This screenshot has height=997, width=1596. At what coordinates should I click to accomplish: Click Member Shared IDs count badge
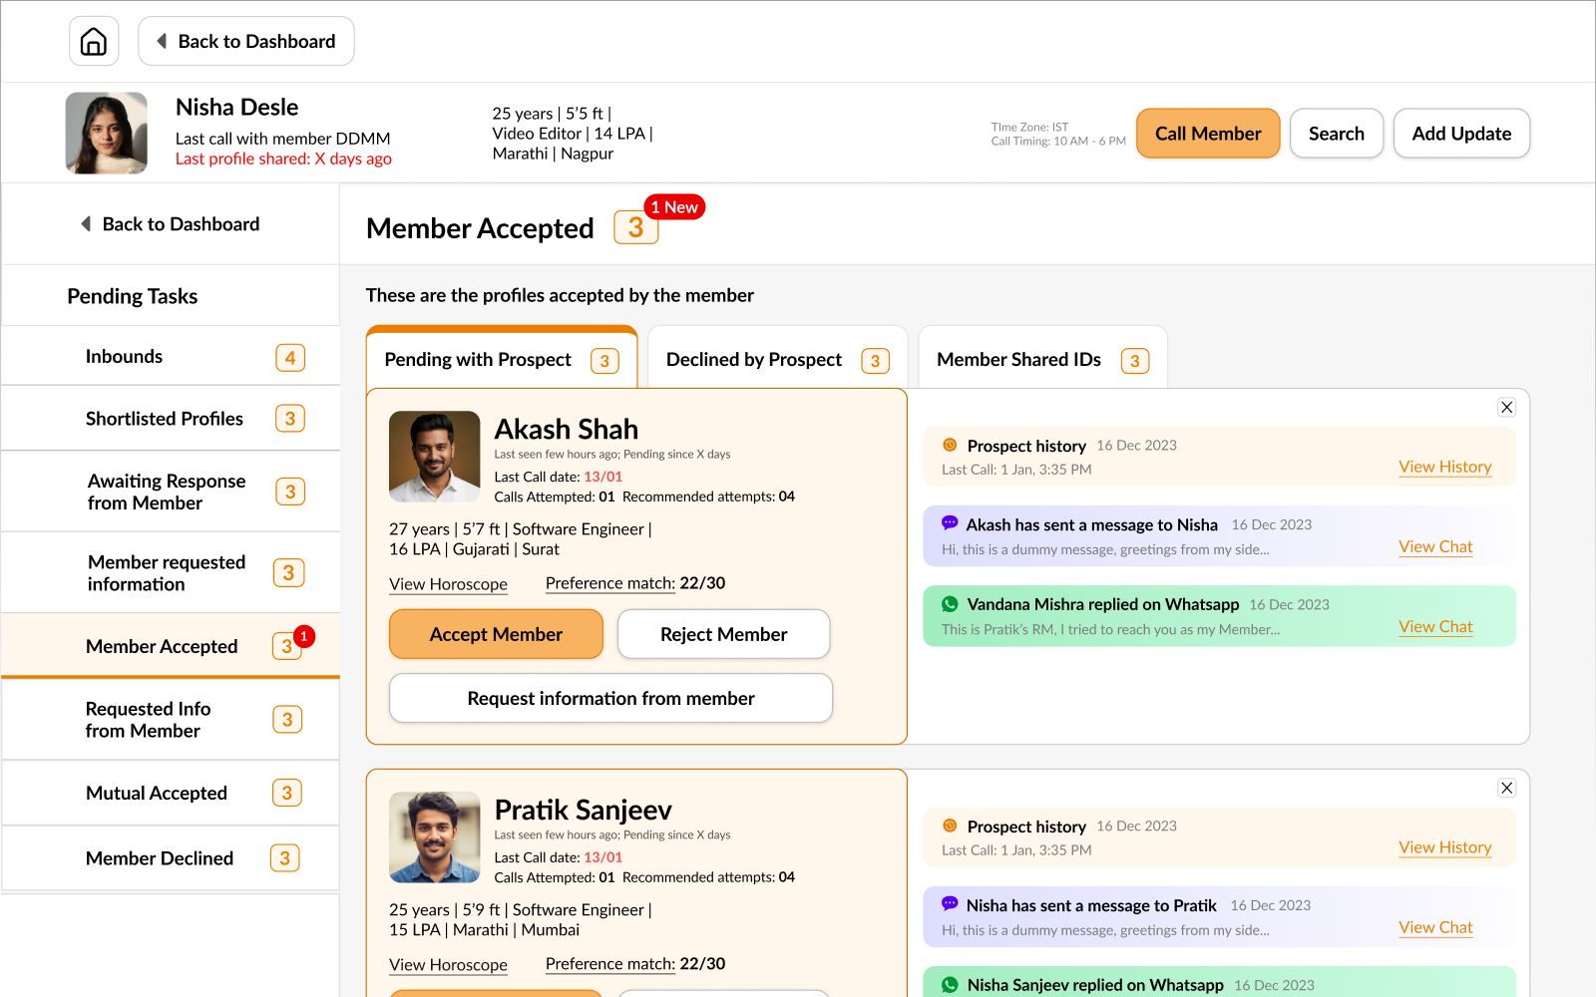coord(1134,361)
